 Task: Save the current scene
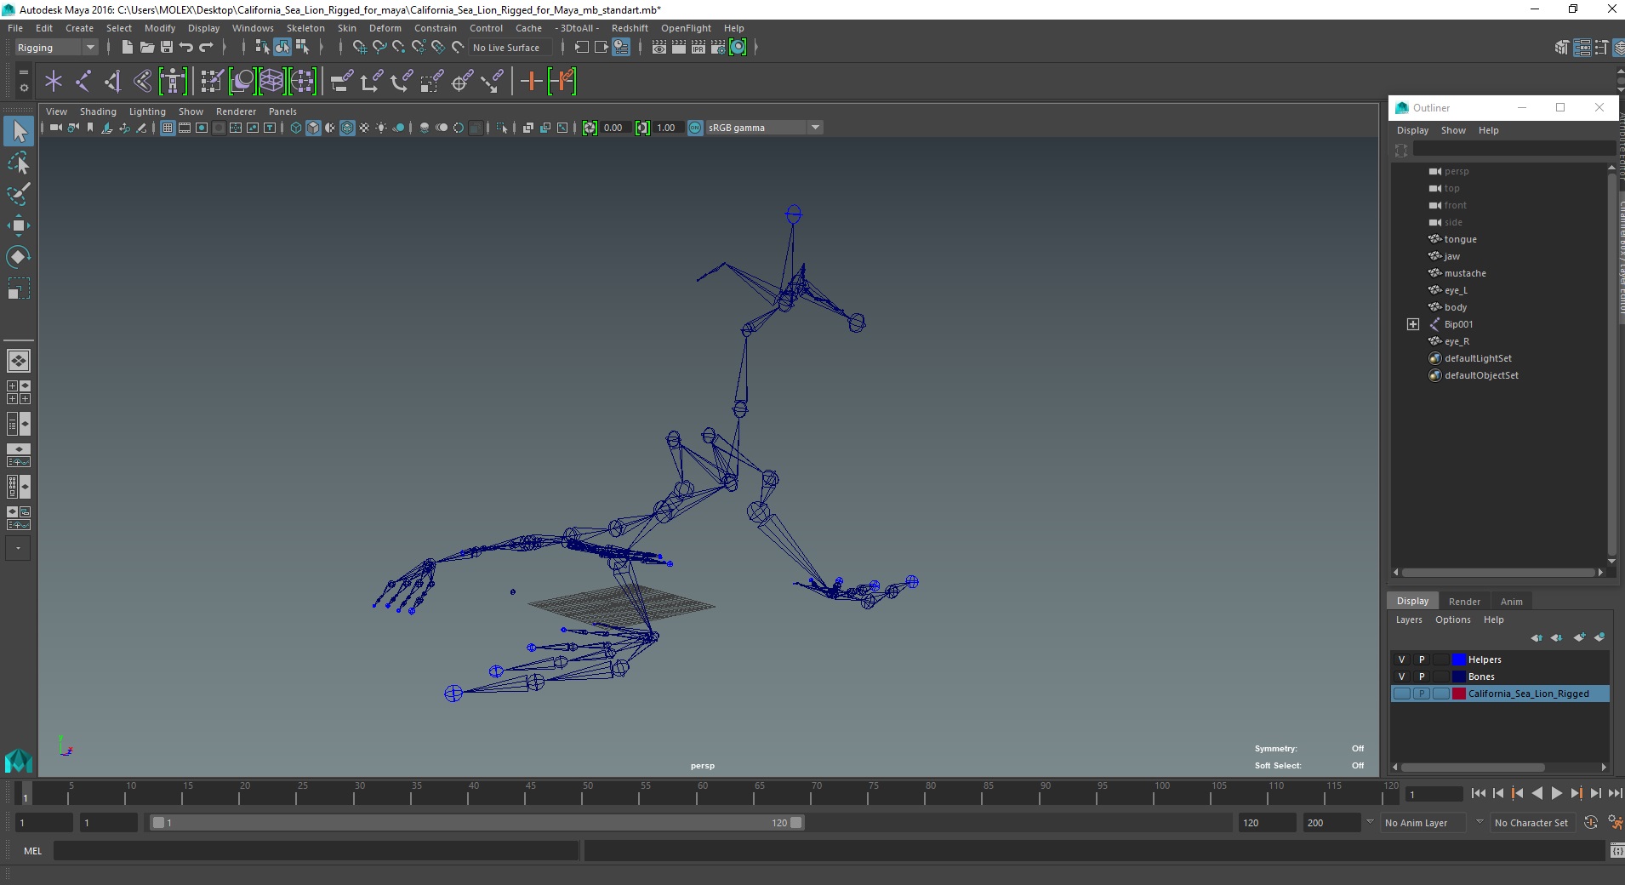[x=167, y=47]
